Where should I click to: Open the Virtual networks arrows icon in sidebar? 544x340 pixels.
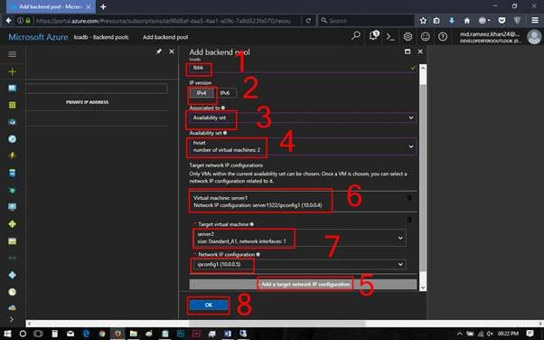[x=12, y=258]
